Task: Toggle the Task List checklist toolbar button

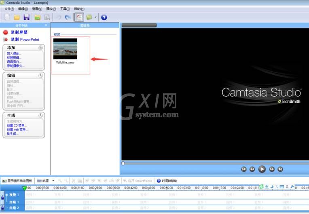Action: pos(79,17)
